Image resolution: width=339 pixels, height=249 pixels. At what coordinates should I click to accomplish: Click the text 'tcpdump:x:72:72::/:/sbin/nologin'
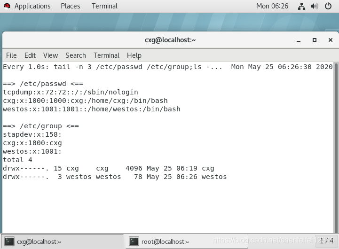coord(71,92)
